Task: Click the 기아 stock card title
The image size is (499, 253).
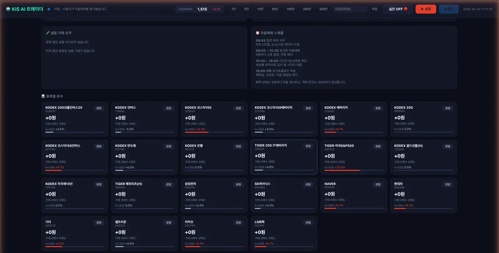Action: pos(48,222)
